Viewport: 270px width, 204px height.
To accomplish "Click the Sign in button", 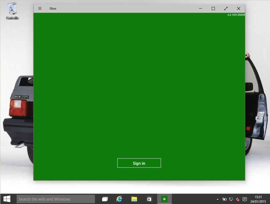I will [x=139, y=163].
